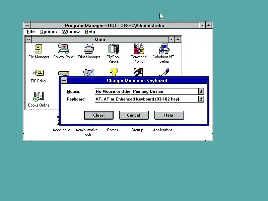
Task: Select the Applications program group
Action: (162, 130)
